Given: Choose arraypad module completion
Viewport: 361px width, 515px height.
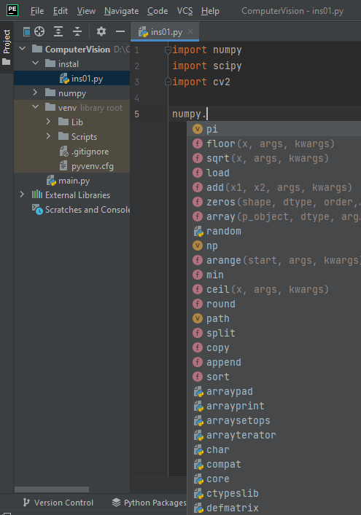Looking at the screenshot, I should pyautogui.click(x=274, y=391).
